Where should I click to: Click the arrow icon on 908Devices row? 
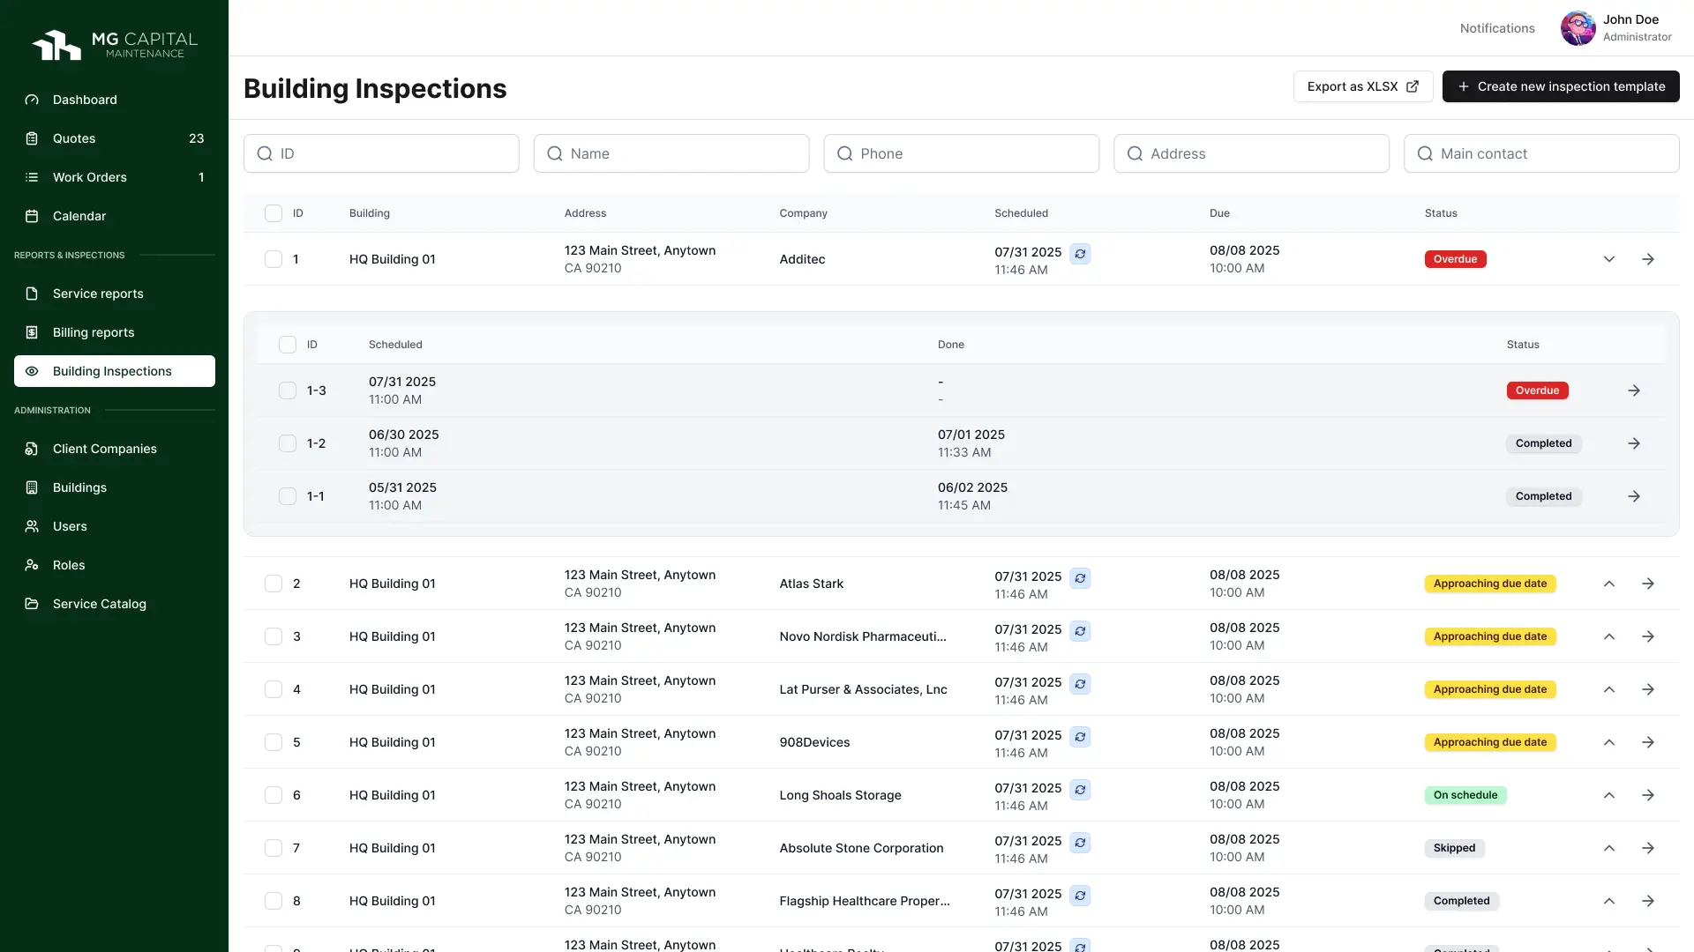point(1647,742)
